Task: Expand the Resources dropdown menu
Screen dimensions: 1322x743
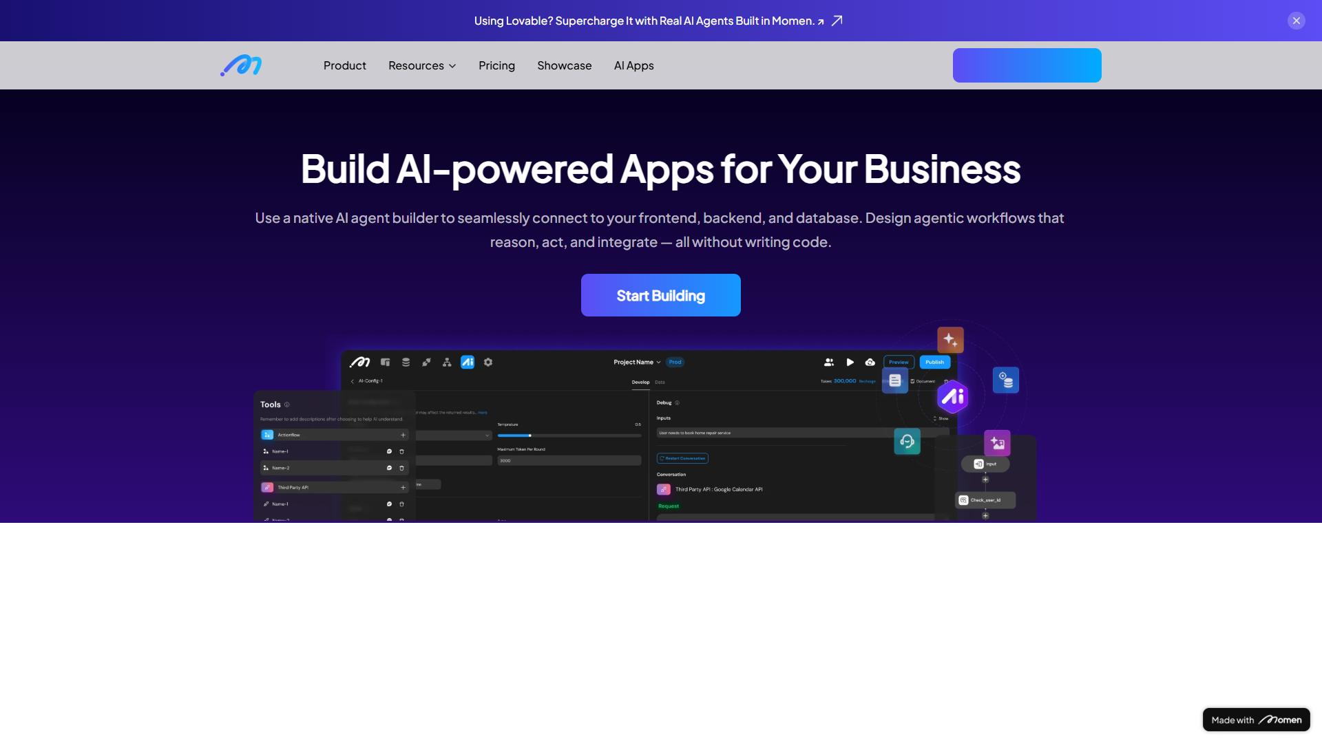Action: (x=422, y=65)
